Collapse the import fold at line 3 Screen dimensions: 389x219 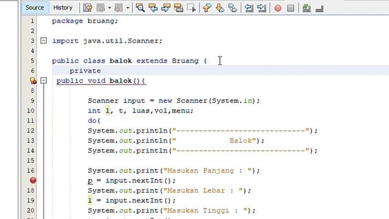[x=43, y=41]
